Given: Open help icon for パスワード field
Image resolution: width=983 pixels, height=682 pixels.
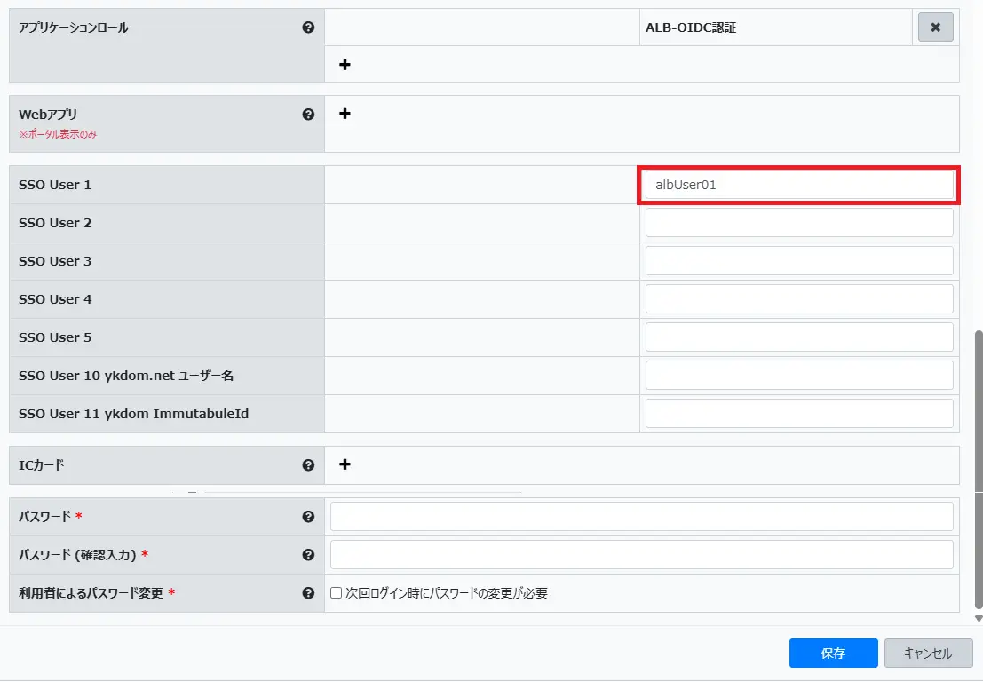Looking at the screenshot, I should tap(308, 517).
